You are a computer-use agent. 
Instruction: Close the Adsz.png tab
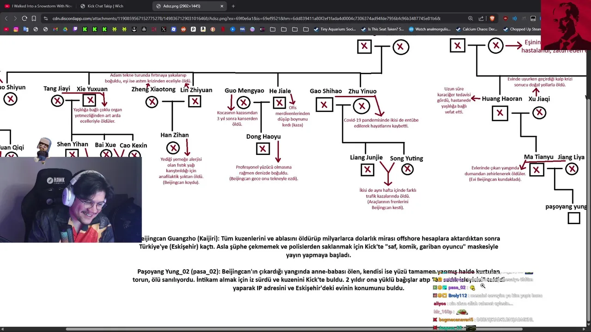pos(222,6)
